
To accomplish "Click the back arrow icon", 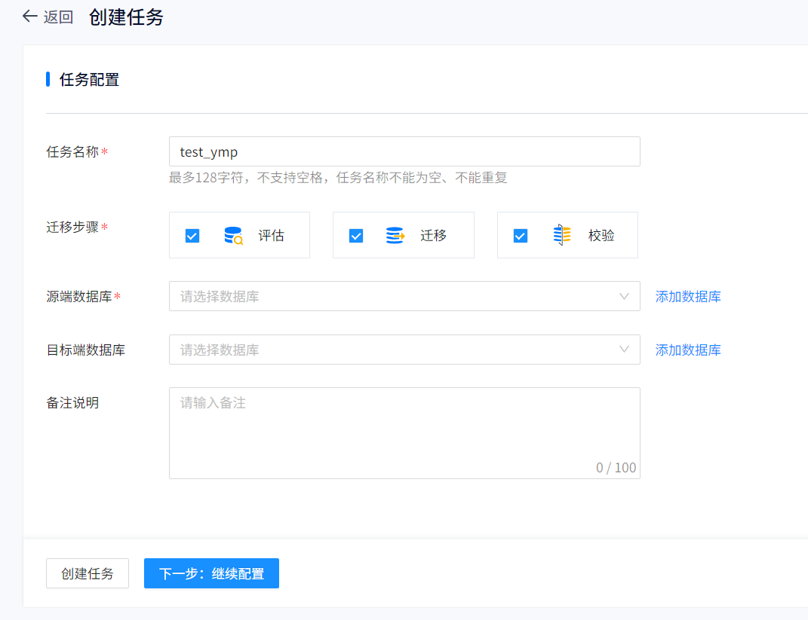I will point(30,17).
